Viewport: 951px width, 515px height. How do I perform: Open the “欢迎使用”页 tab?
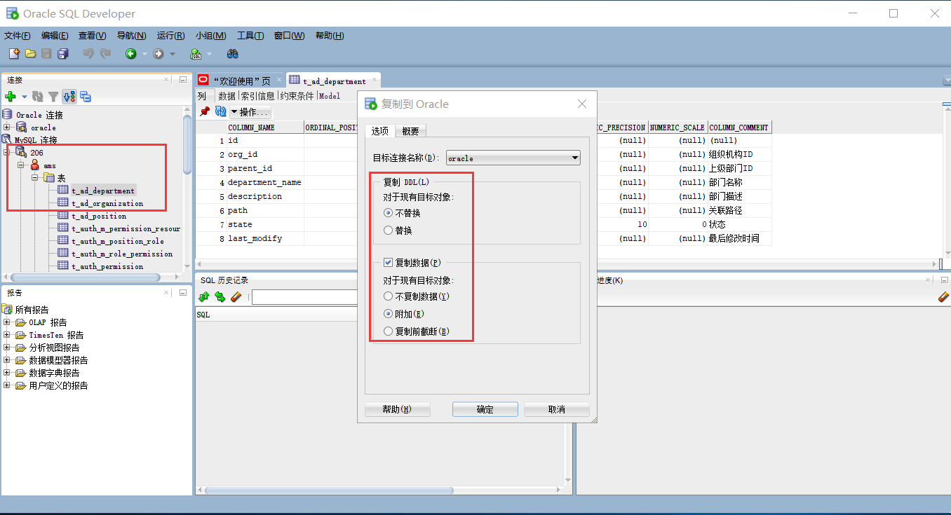pos(241,81)
